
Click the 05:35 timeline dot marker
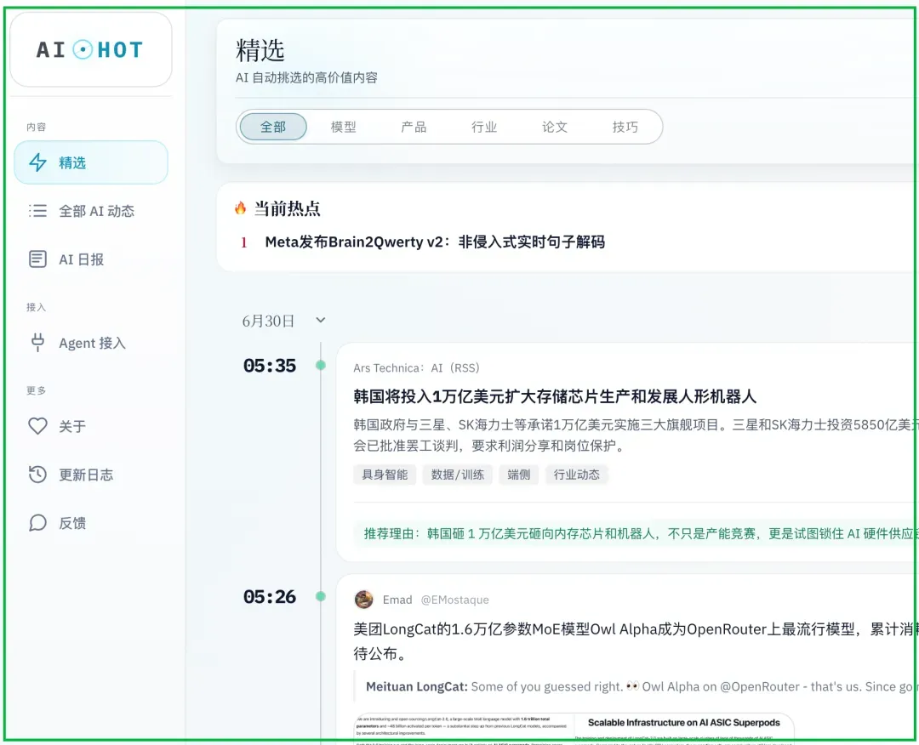pyautogui.click(x=321, y=366)
